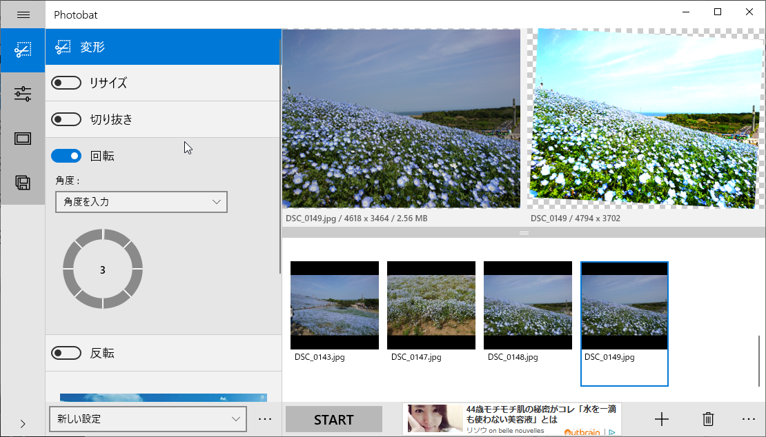Expand the sidebar with bottom chevron
Screen dimensions: 766x437
(23, 424)
